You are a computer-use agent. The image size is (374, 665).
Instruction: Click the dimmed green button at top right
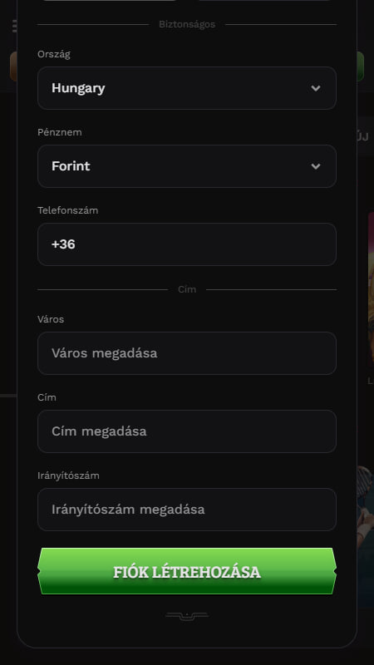coord(361,66)
